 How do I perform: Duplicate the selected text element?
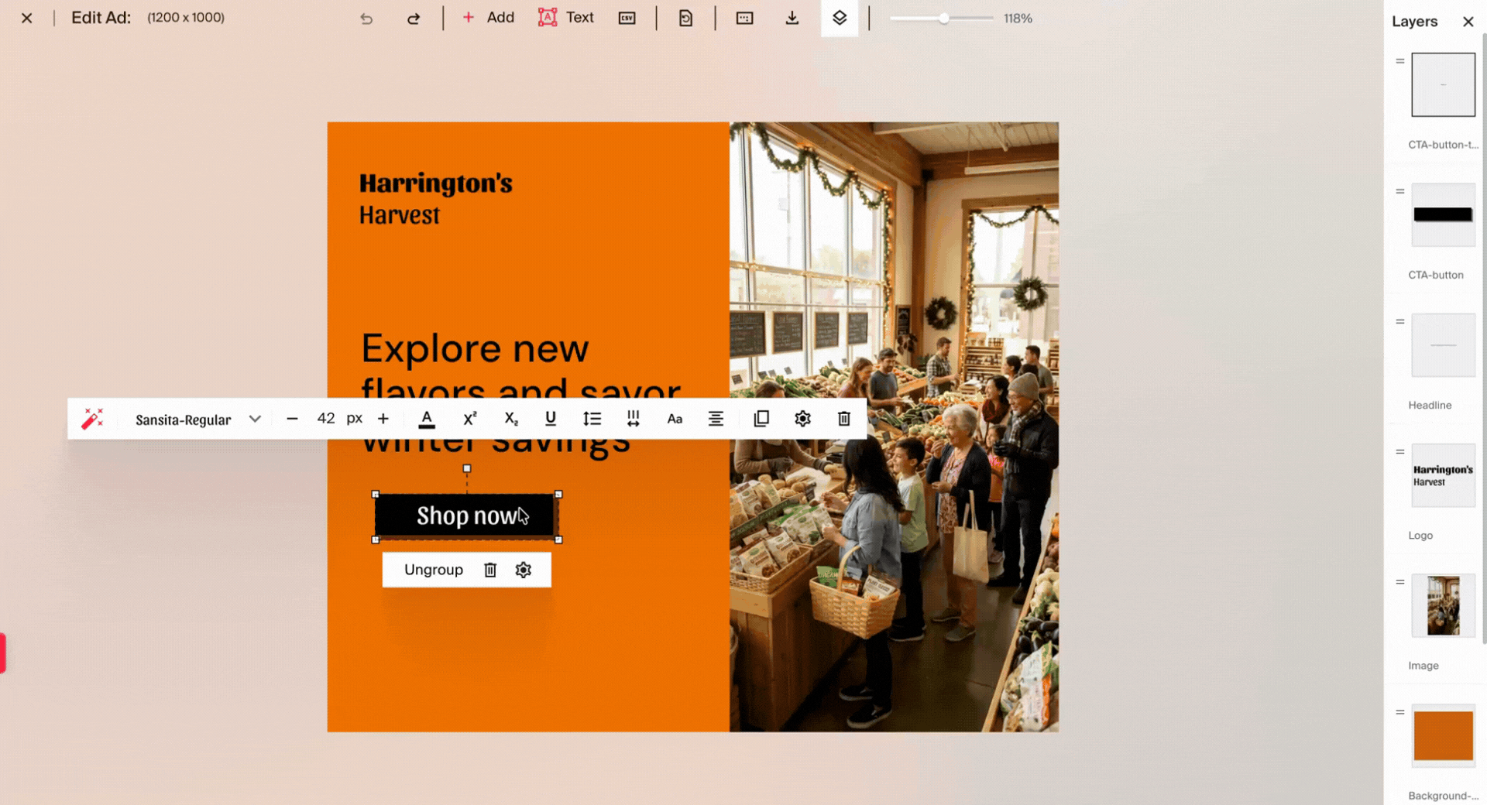(x=761, y=419)
